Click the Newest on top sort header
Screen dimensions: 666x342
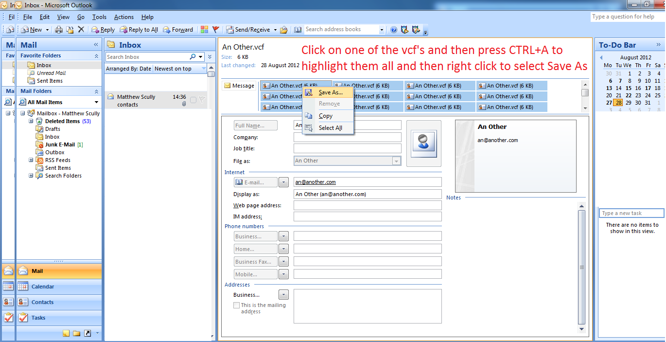point(179,69)
